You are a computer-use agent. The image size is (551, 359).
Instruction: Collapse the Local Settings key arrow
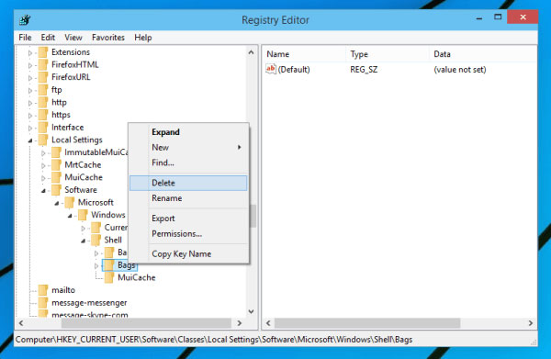pyautogui.click(x=30, y=140)
